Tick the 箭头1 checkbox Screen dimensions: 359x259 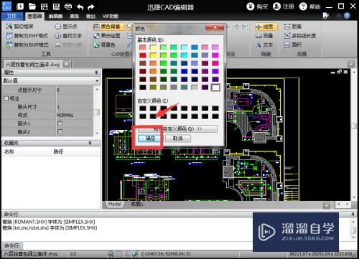tap(60, 123)
